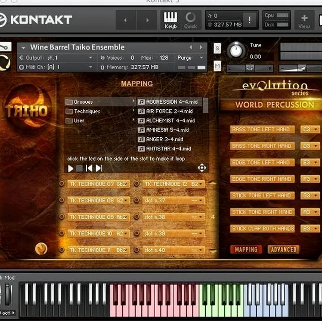Click the exclamation panic button
This screenshot has height=322, width=322.
tap(250, 20)
